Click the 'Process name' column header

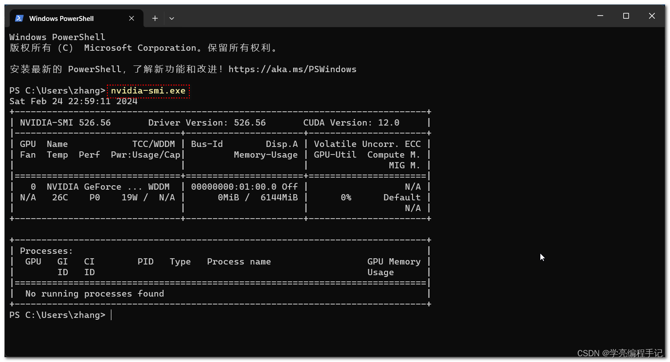pos(239,261)
